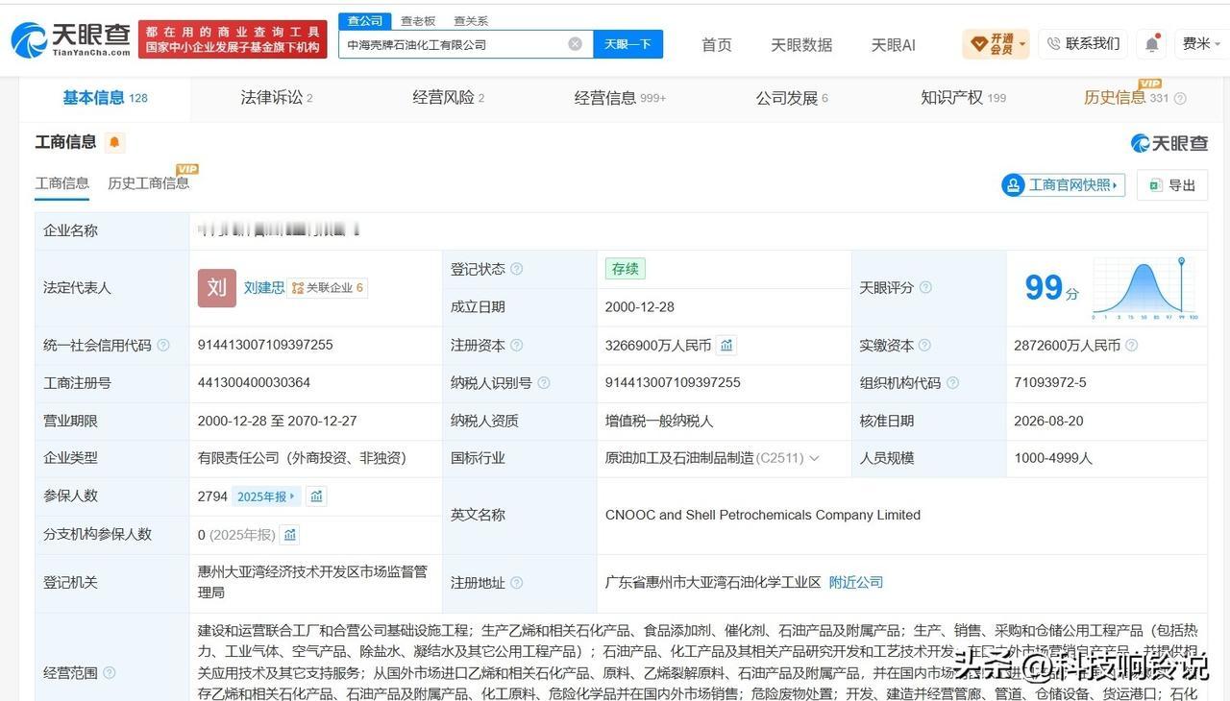Click the credit code 914413007109397255 under 统一社会信用代码
Screen dimensions: 1230x701
point(265,346)
